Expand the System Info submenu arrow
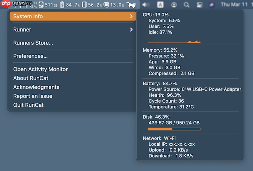 coord(131,16)
